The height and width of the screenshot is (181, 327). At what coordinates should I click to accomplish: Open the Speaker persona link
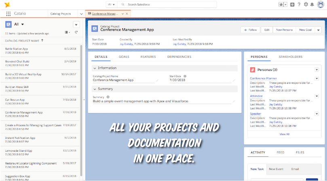255,114
